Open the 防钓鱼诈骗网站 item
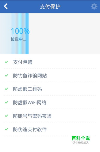 pyautogui.click(x=50, y=75)
